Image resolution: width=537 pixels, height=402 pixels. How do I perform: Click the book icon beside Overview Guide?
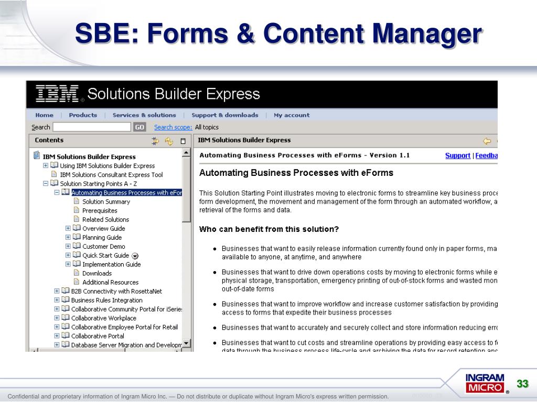77,228
